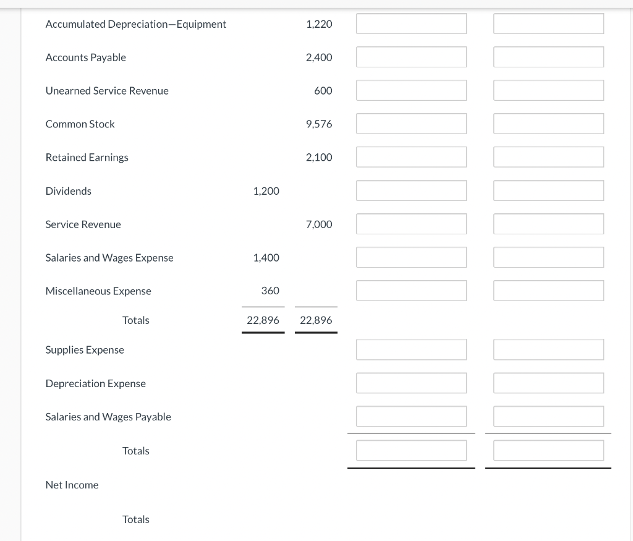Click the credit Totals input field
This screenshot has width=633, height=541.
pyautogui.click(x=548, y=450)
